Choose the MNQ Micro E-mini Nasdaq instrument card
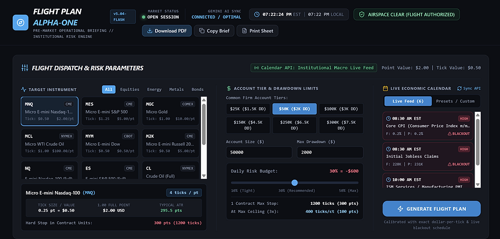This screenshot has width=500, height=239. (49, 111)
